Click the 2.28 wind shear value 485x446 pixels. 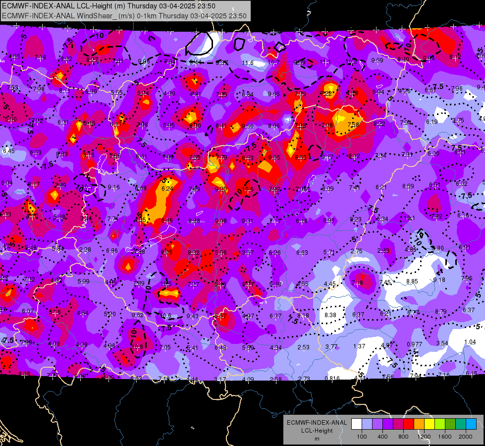[85, 250]
